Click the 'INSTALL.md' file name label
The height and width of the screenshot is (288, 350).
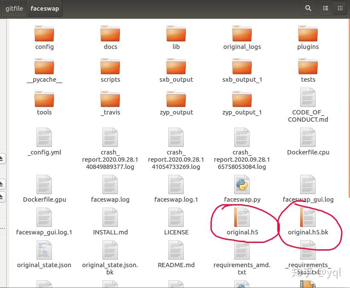111,232
